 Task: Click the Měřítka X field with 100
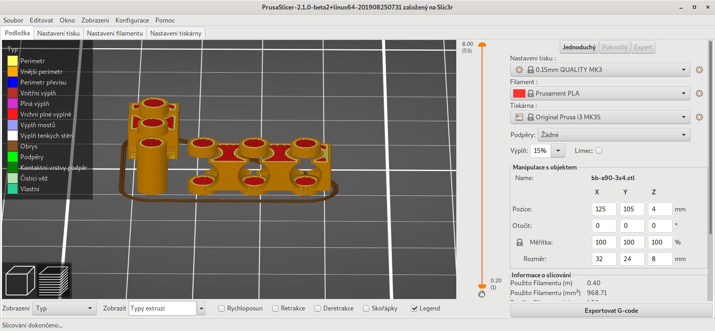point(604,243)
